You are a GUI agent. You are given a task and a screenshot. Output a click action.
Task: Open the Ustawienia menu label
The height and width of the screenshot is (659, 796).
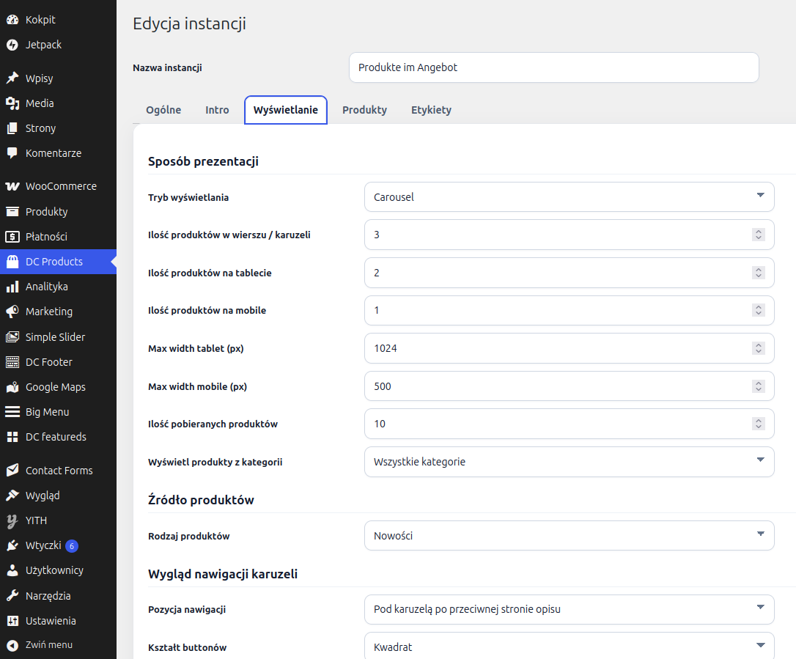pos(51,620)
